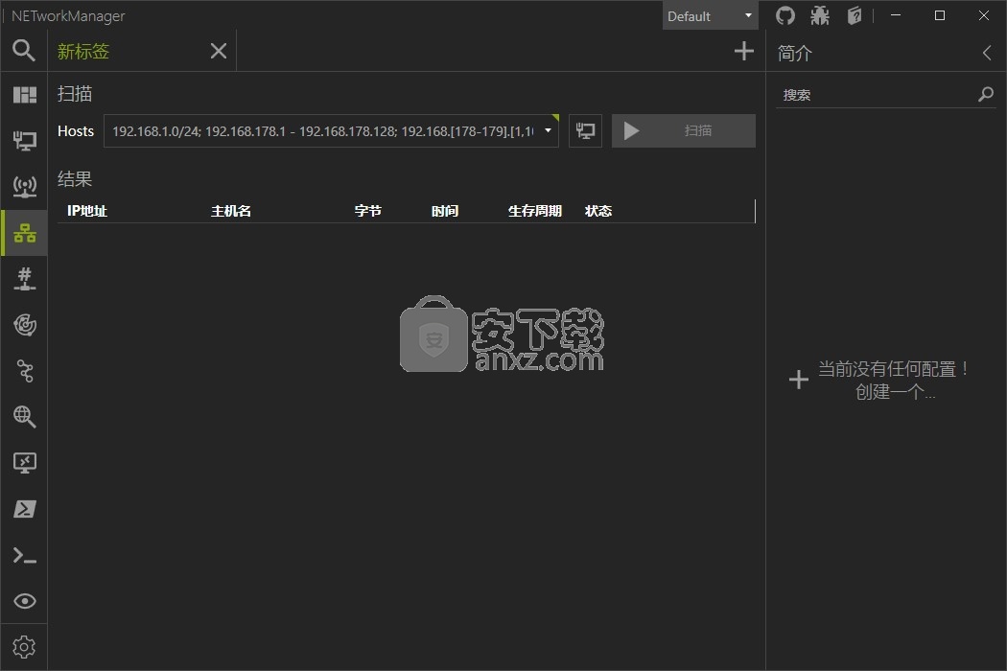
Task: Add a new tab with plus icon
Action: point(743,51)
